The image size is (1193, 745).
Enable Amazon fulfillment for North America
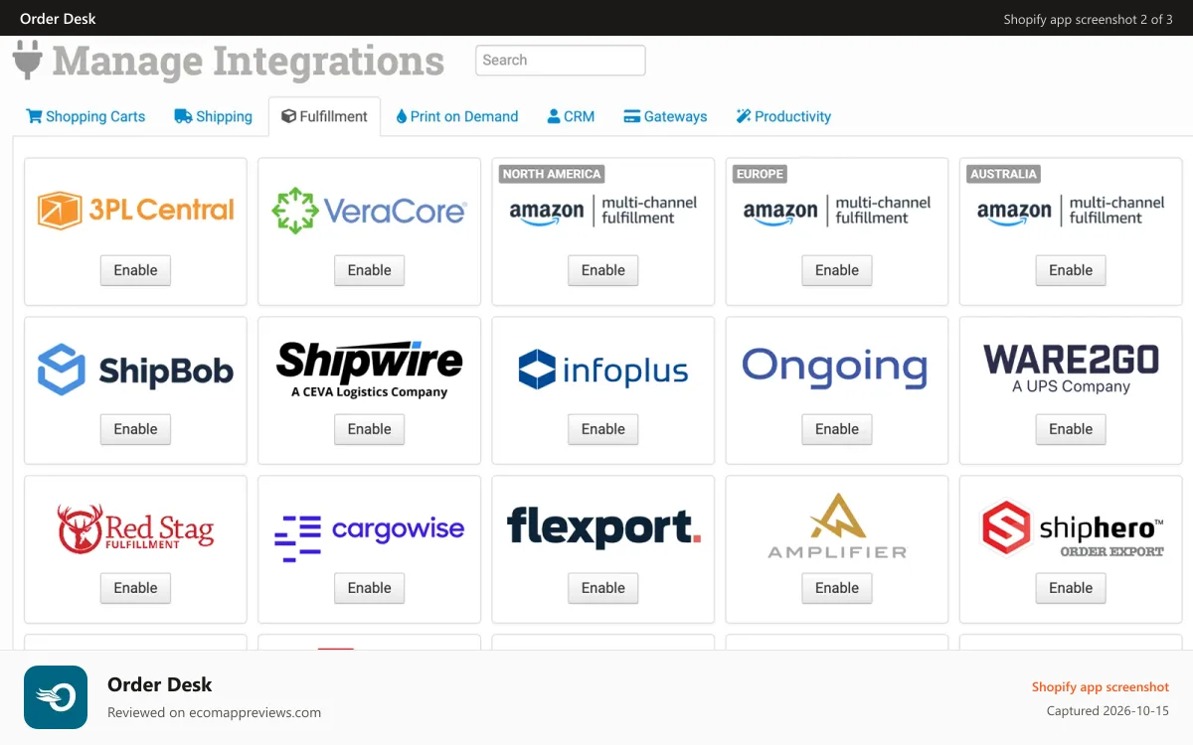click(x=602, y=270)
